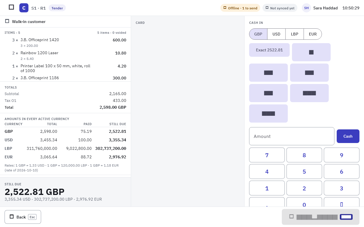Click the CARD panel heading

(140, 23)
